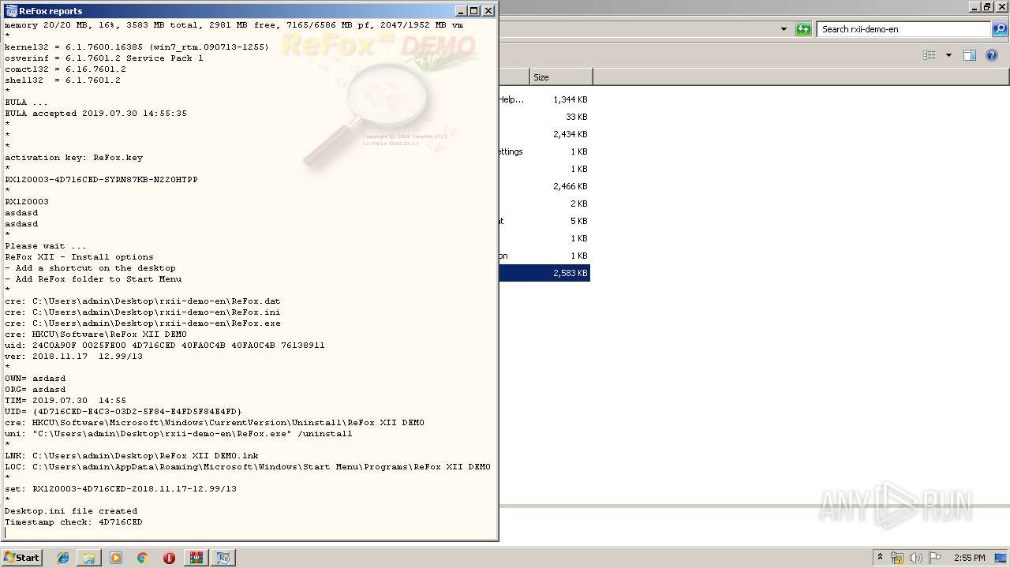This screenshot has height=568, width=1010.
Task: Click '- Add ReFox folder to Start Menu' line
Action: (93, 279)
